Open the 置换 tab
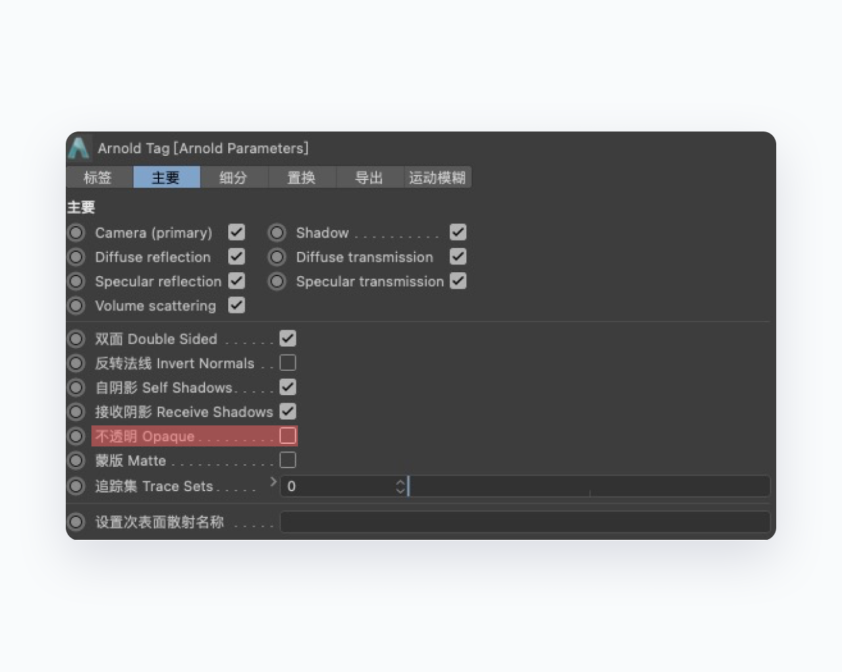The height and width of the screenshot is (672, 842). 301,178
